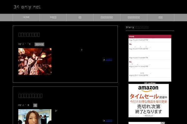The image size is (187, 124).
Task: Open feed entry dated Aug 8, 2017 10:02:58 PM
Action: tap(150, 73)
